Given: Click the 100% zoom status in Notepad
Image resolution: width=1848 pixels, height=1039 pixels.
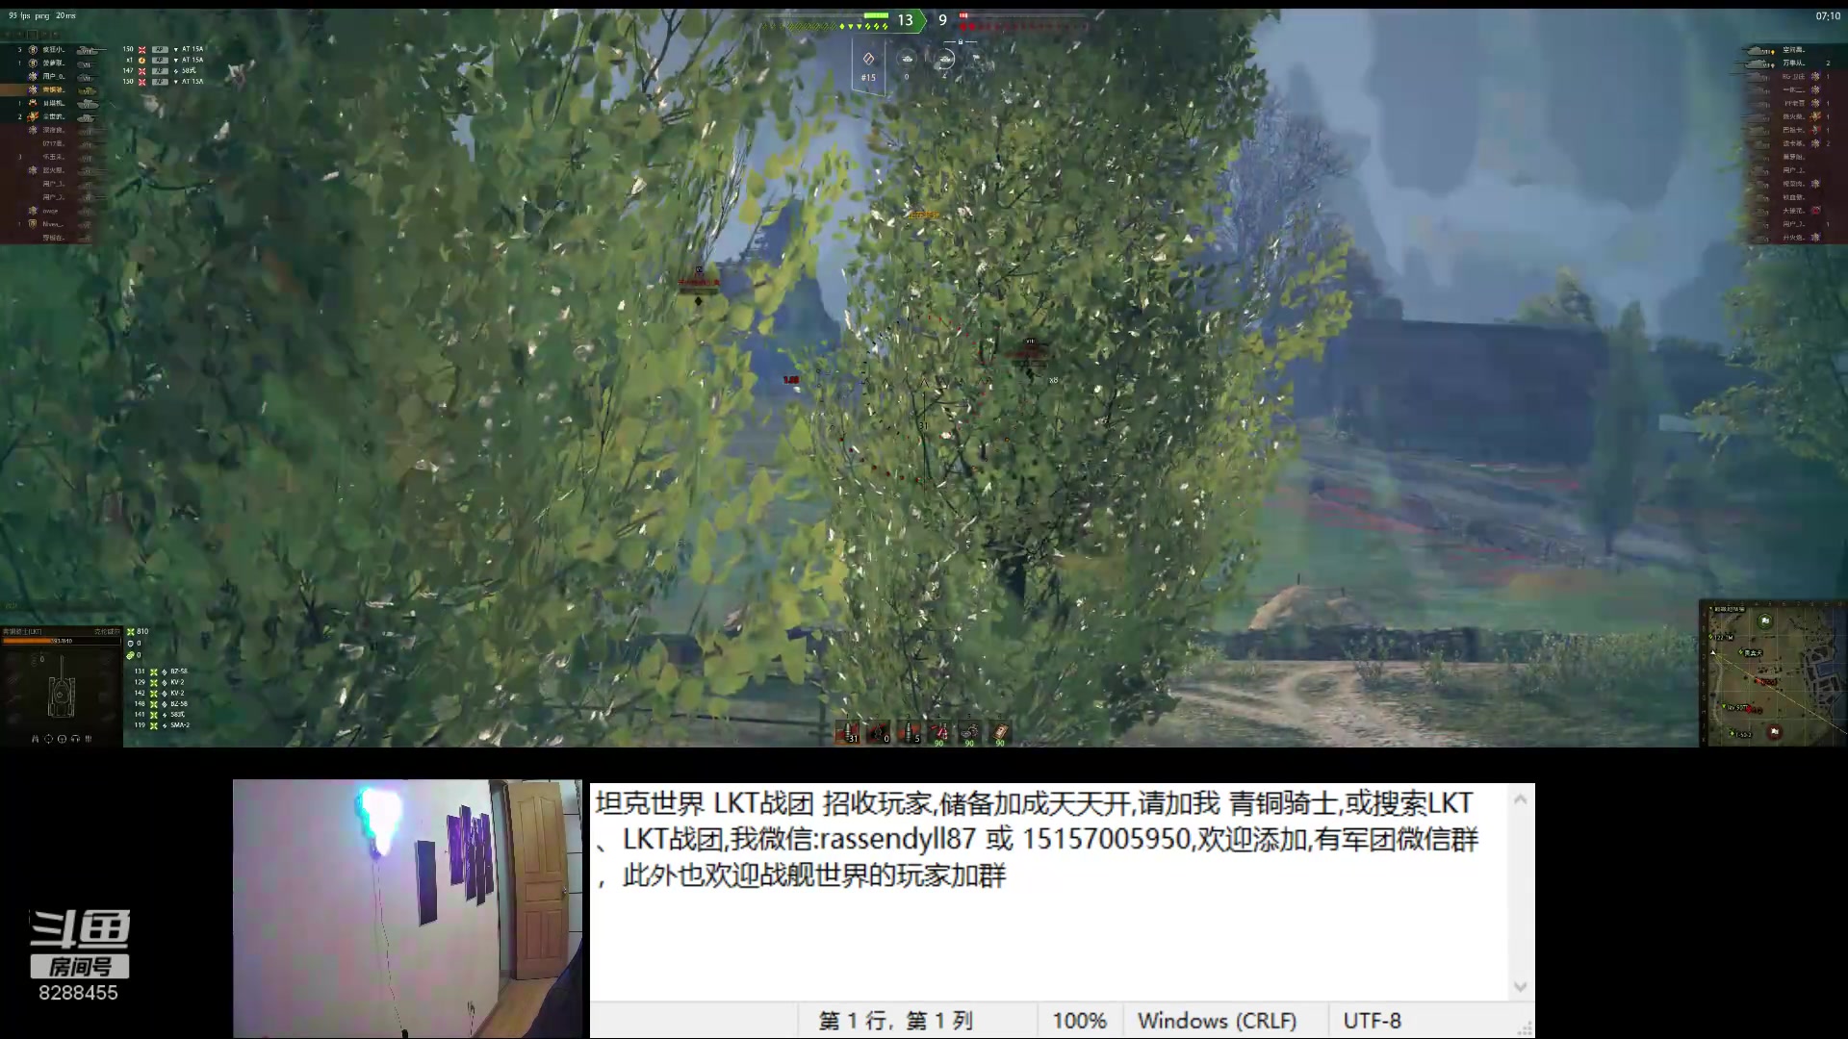Looking at the screenshot, I should point(1080,1021).
